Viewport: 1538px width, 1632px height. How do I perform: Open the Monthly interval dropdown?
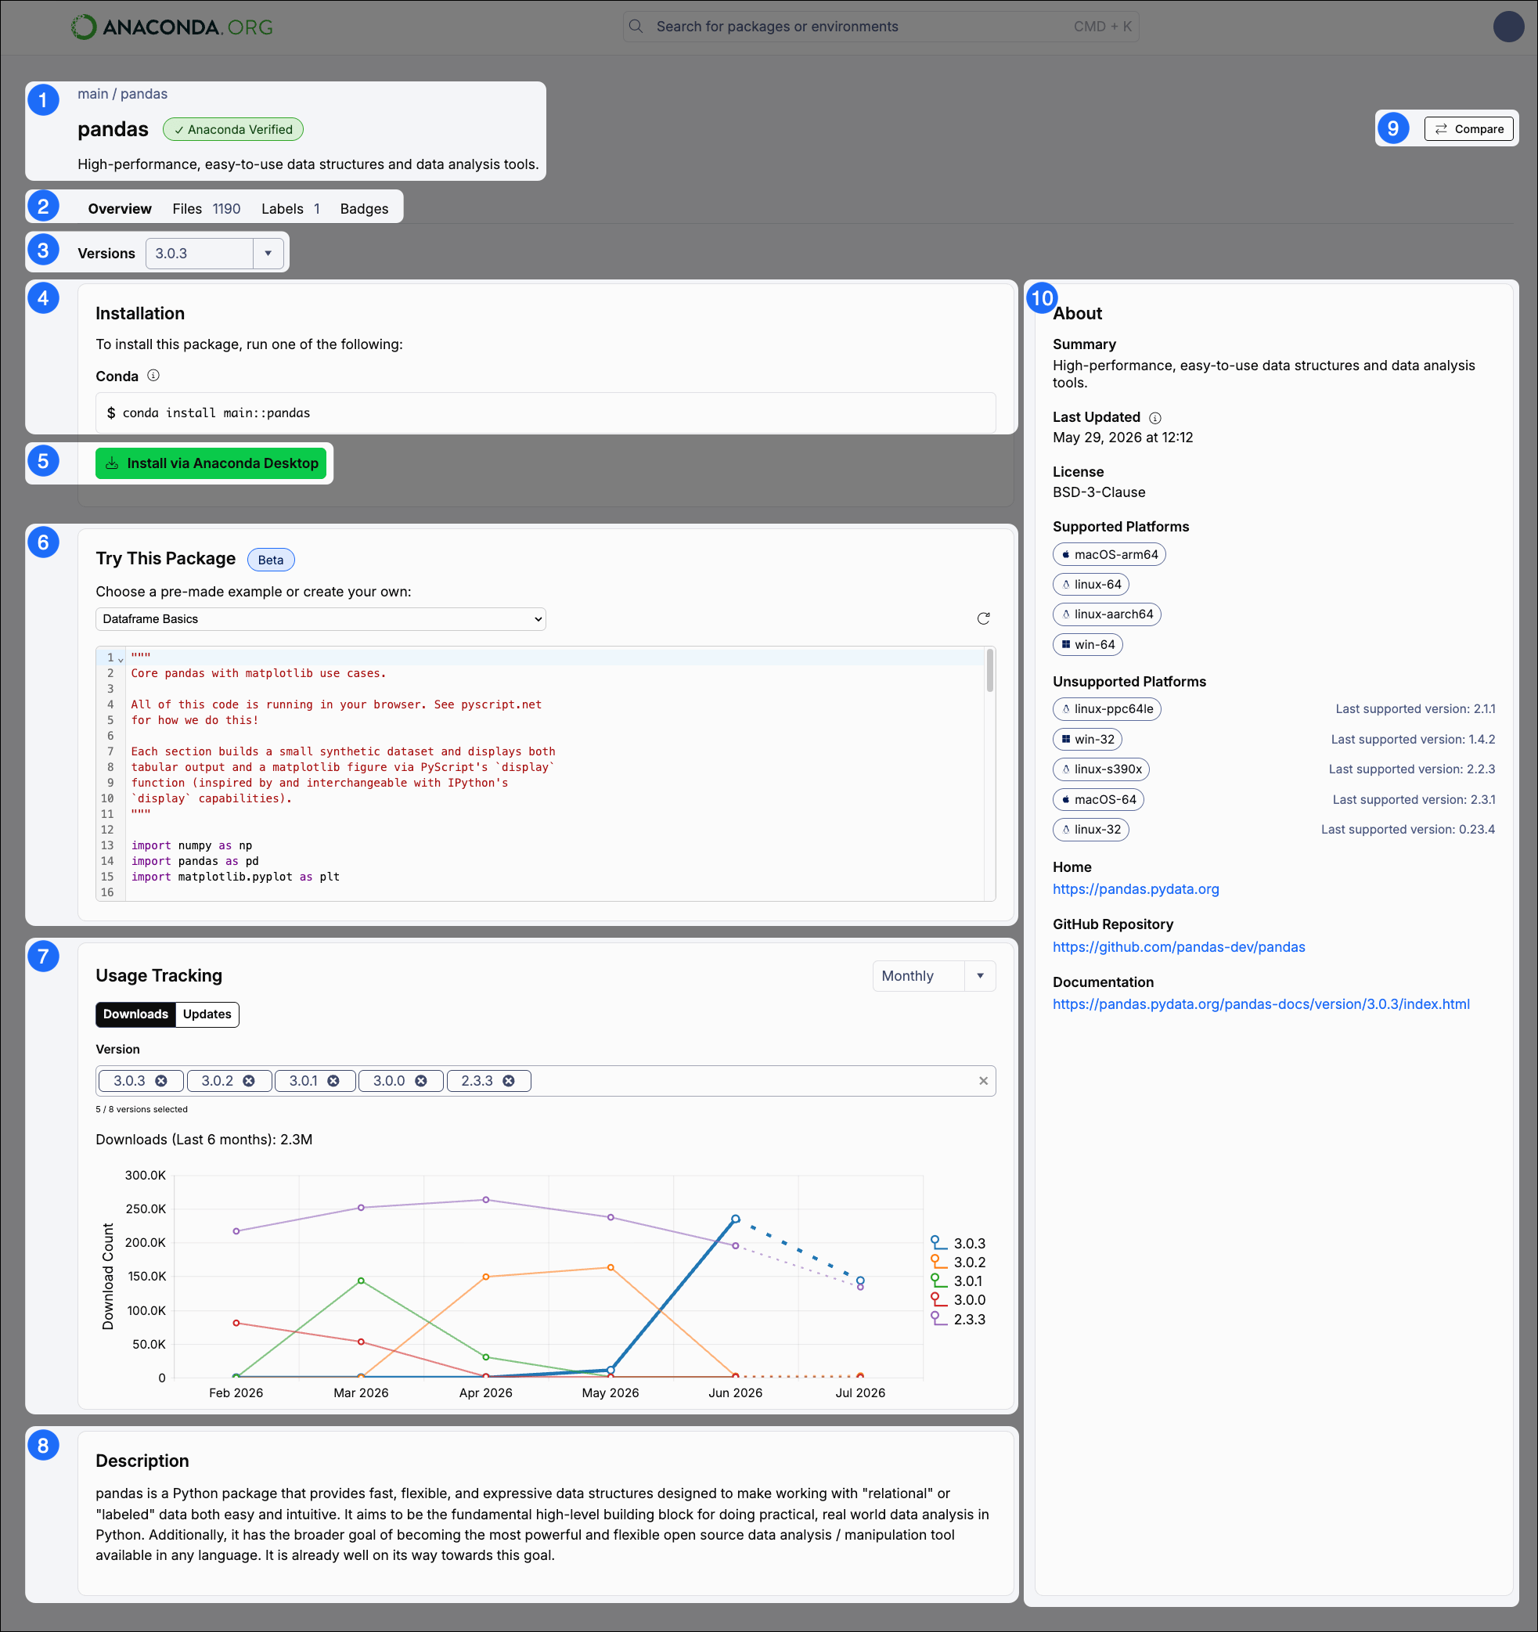(x=934, y=976)
